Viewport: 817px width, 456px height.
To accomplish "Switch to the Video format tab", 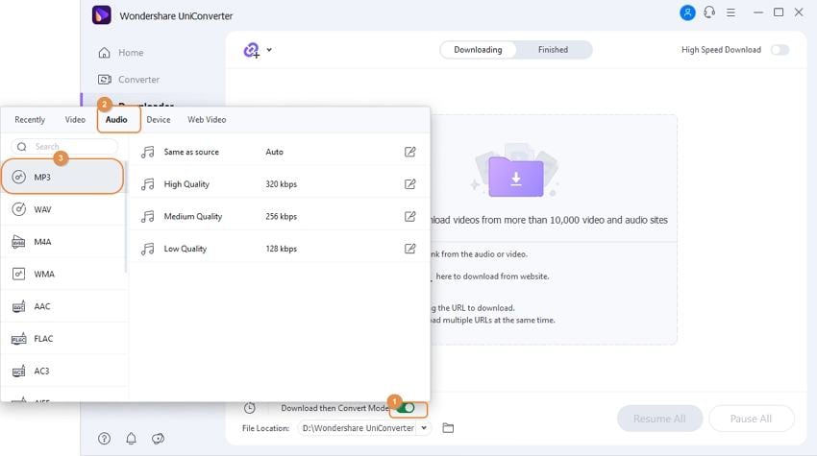I will tap(75, 120).
